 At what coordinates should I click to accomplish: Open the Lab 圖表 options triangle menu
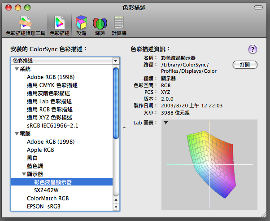pos(165,123)
